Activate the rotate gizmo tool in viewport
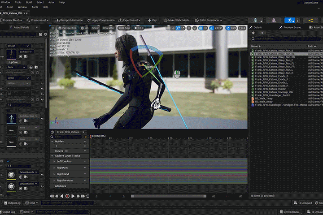 coord(178,28)
